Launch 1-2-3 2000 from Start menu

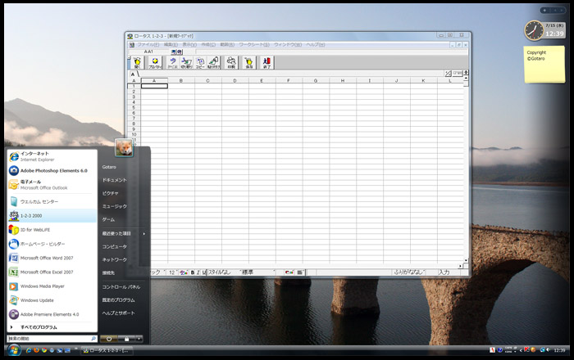(x=52, y=216)
